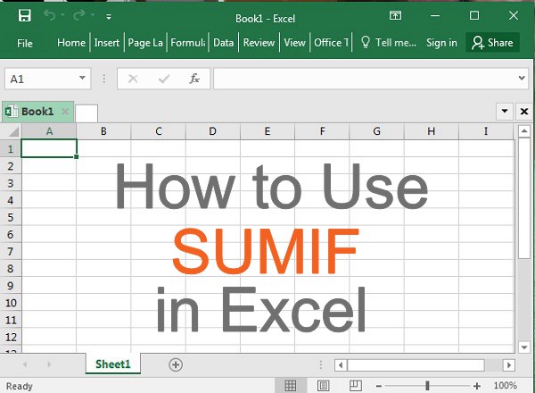The image size is (535, 393).
Task: Open Undo history dropdown arrow
Action: [62, 15]
